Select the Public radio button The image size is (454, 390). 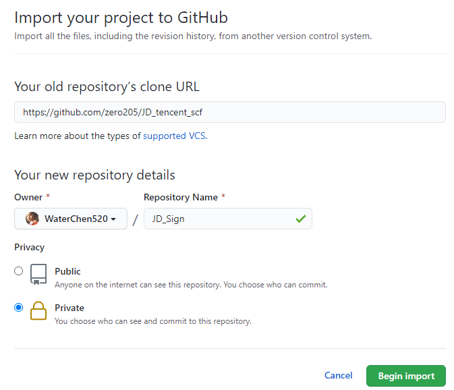[x=19, y=271]
